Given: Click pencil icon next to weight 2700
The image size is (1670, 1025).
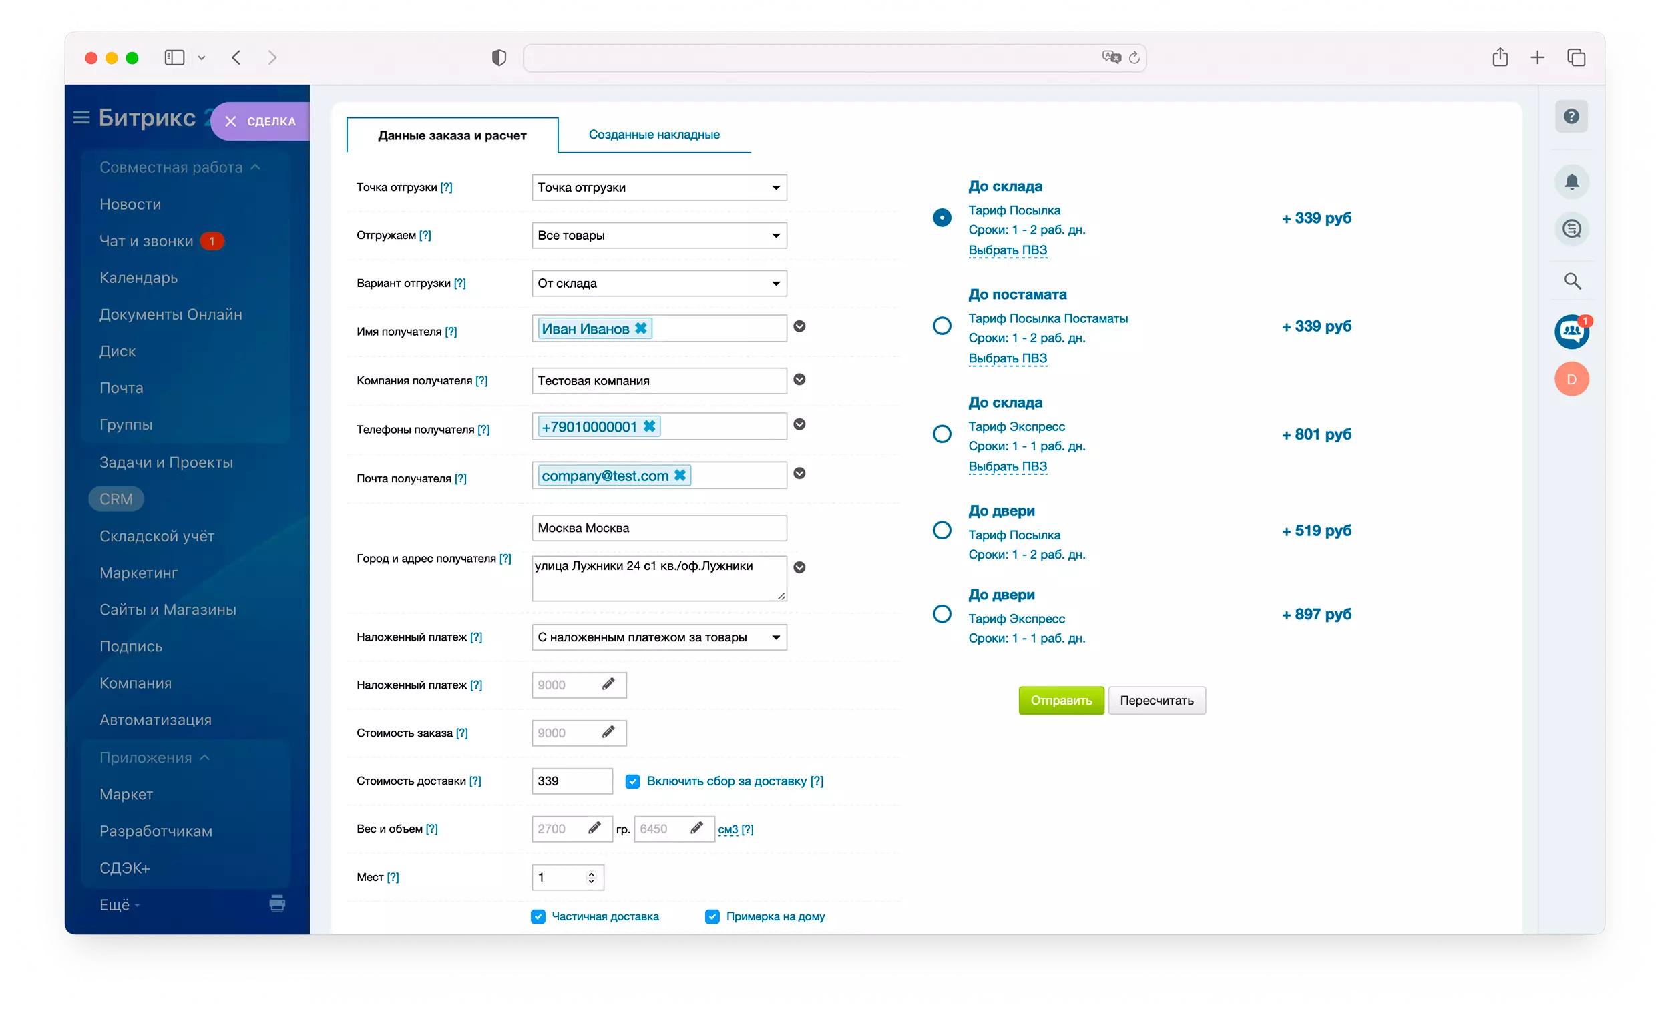Looking at the screenshot, I should (x=595, y=829).
